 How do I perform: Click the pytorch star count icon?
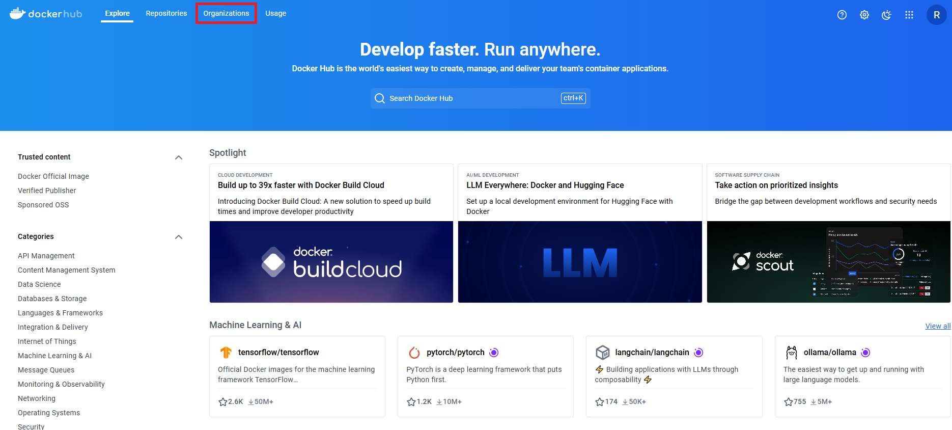point(411,402)
